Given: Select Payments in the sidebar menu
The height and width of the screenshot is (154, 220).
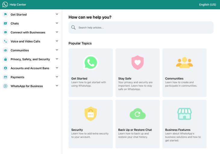Looking at the screenshot, I should [x=17, y=77].
